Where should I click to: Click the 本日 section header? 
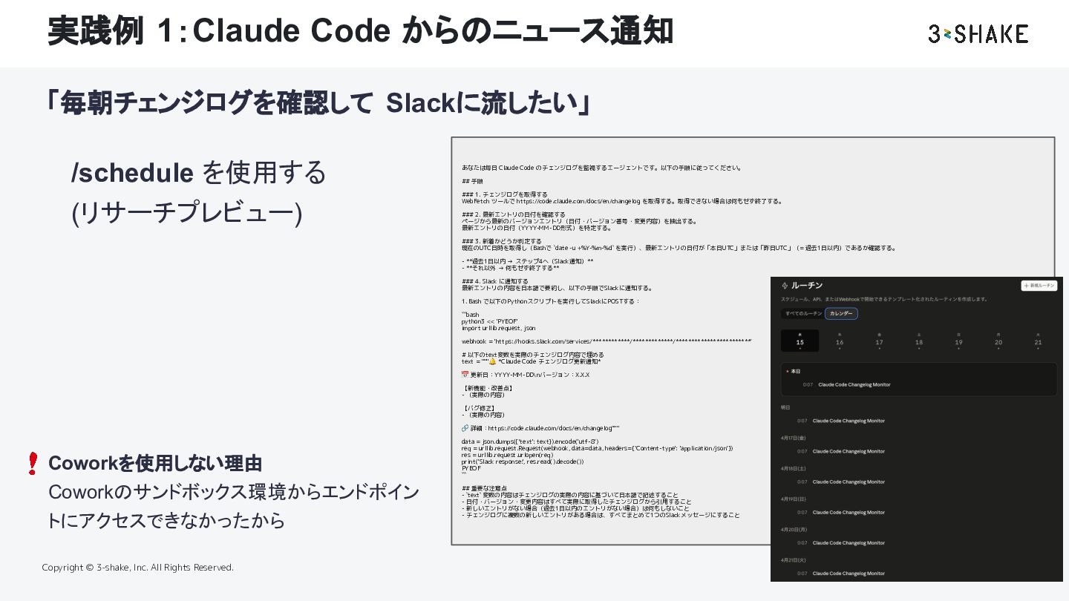click(795, 371)
